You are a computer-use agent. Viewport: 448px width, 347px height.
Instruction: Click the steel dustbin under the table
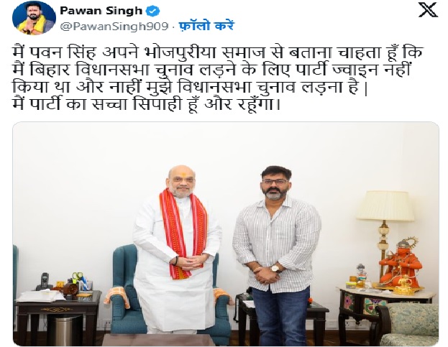click(x=64, y=331)
